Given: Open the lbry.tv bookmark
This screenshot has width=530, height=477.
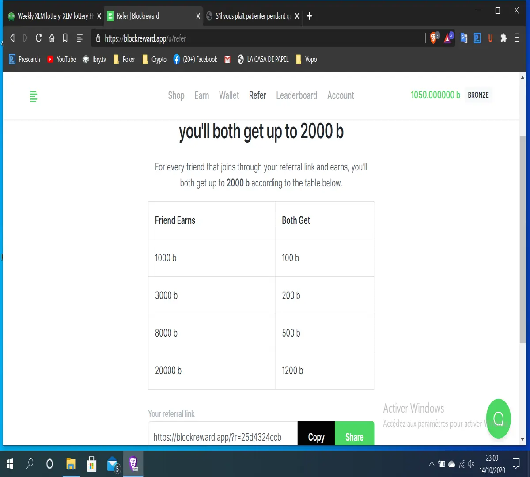Looking at the screenshot, I should [x=94, y=59].
